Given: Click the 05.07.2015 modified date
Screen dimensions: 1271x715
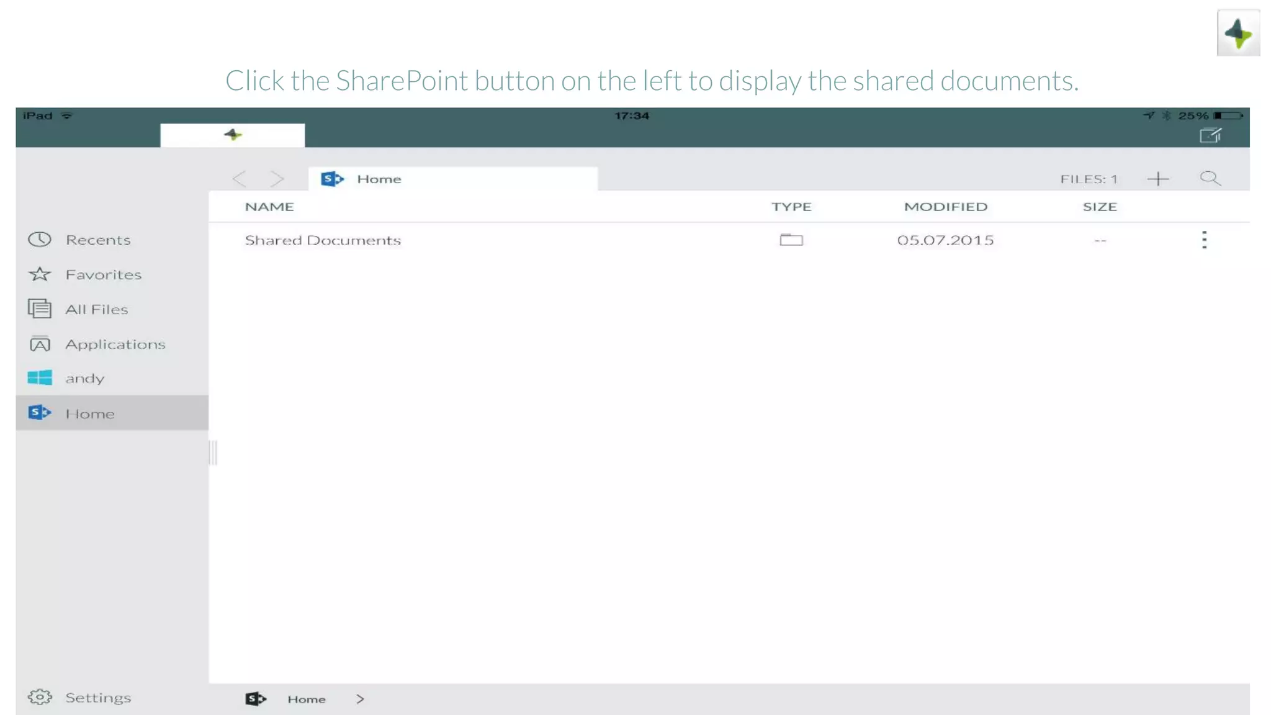Looking at the screenshot, I should click(x=945, y=240).
